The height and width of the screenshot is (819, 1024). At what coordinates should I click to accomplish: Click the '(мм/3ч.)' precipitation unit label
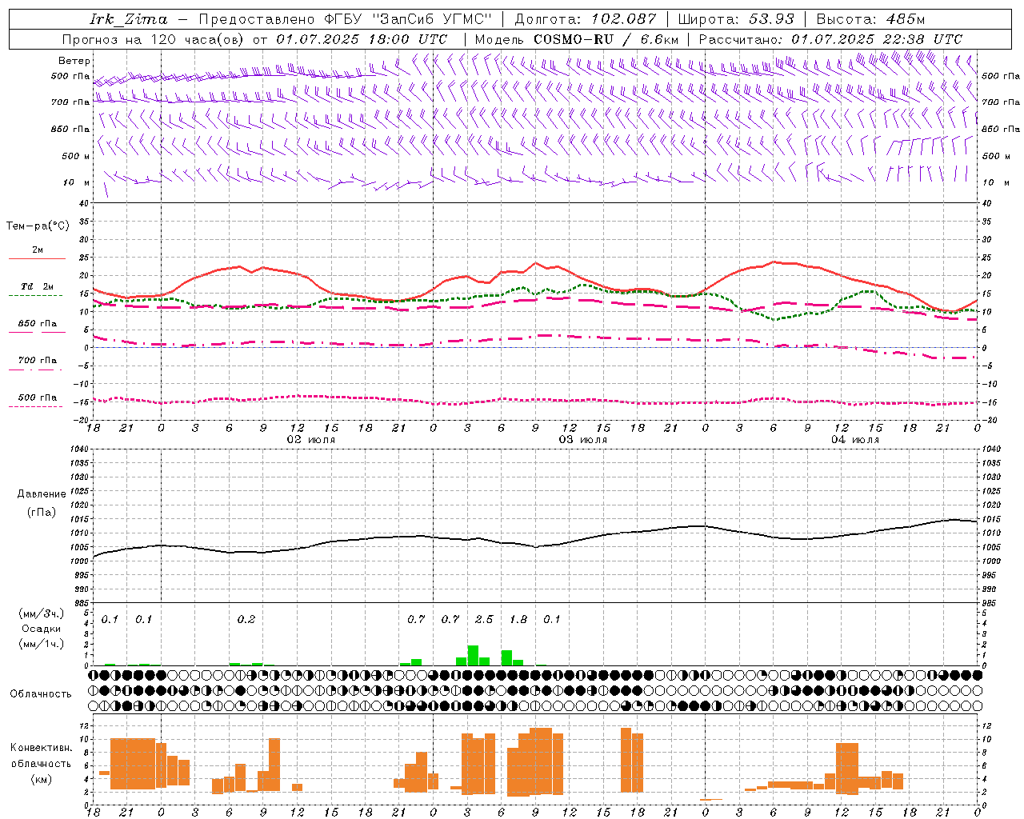pos(41,613)
